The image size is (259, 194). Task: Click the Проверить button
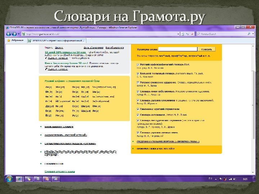pyautogui.click(x=206, y=49)
